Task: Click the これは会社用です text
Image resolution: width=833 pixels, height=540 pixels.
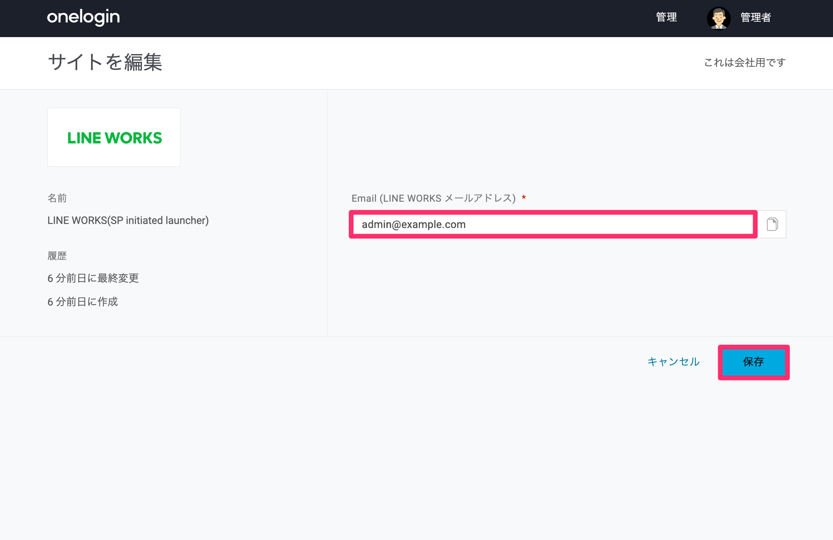Action: pos(745,63)
